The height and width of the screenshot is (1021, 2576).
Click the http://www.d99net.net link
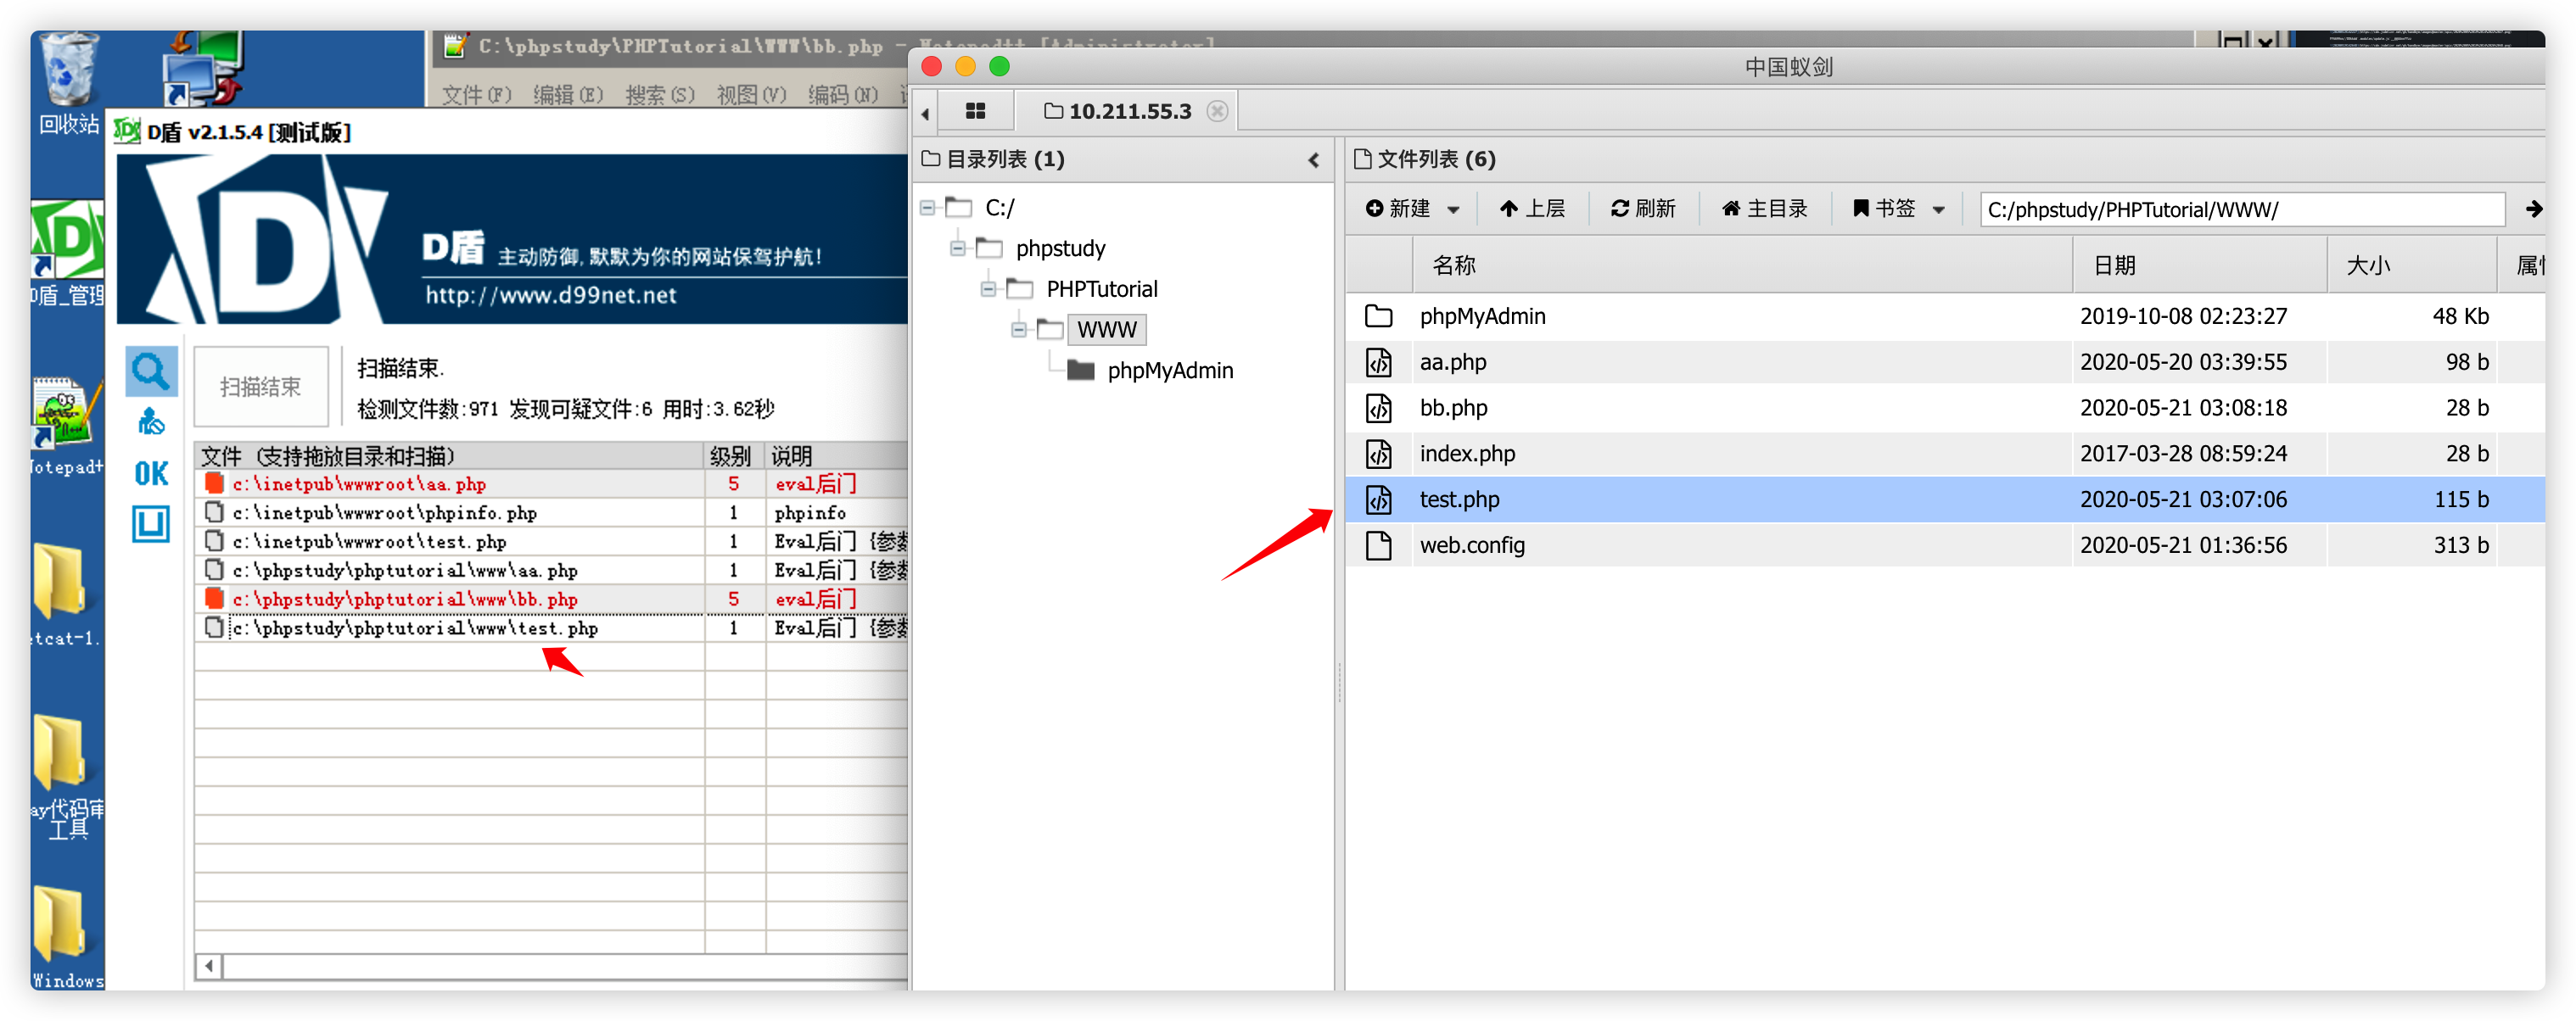pyautogui.click(x=550, y=296)
